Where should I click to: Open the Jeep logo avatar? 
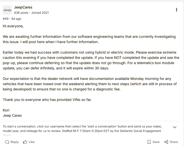pos(7,10)
